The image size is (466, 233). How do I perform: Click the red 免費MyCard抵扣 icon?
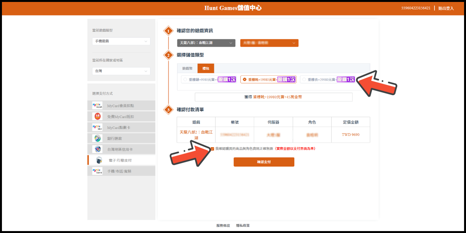pos(97,116)
